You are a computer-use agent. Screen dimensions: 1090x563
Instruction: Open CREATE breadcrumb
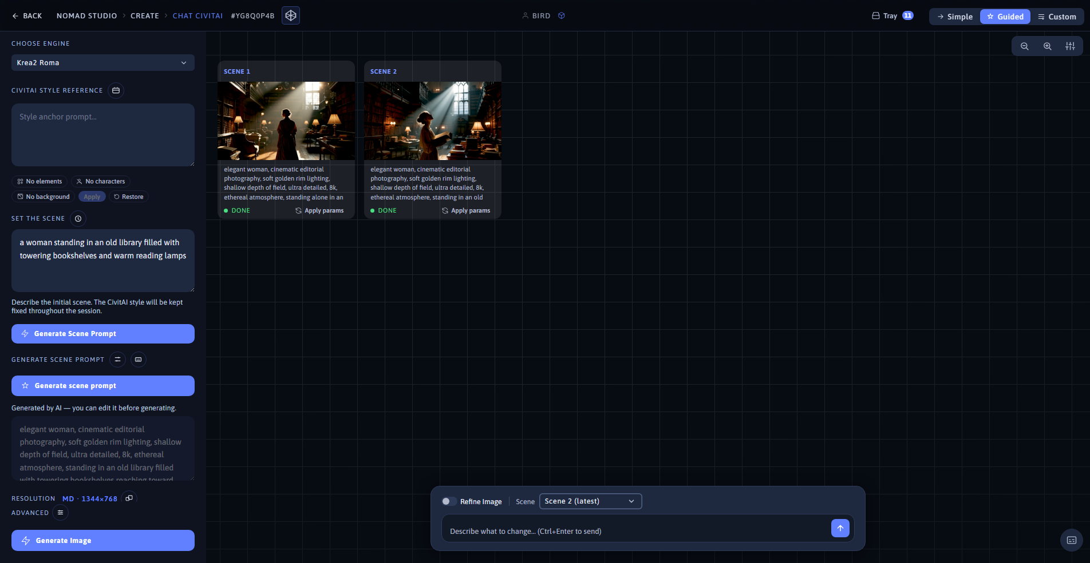(145, 16)
